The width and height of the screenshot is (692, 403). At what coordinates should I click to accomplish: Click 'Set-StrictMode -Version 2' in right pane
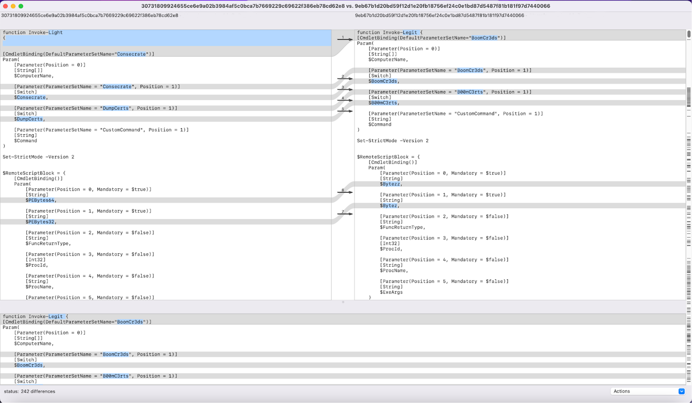pyautogui.click(x=393, y=141)
